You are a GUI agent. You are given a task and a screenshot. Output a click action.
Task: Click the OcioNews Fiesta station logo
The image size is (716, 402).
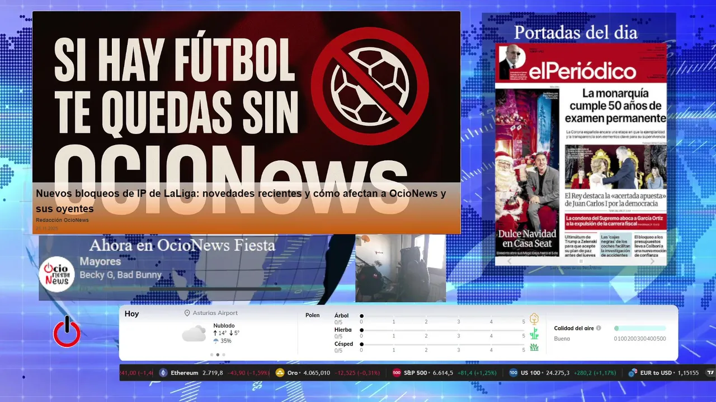[x=57, y=274]
